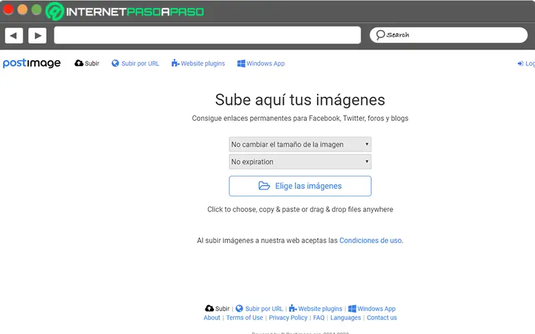Open the Contact us footer link
This screenshot has width=535, height=334.
pos(382,318)
